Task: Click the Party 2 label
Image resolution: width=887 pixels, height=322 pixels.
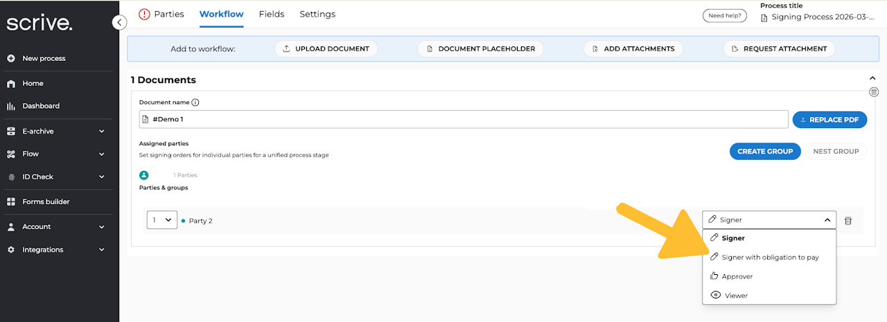Action: tap(200, 221)
